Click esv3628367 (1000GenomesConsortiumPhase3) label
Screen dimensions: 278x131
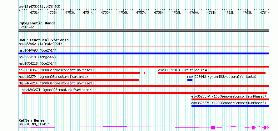(56, 70)
